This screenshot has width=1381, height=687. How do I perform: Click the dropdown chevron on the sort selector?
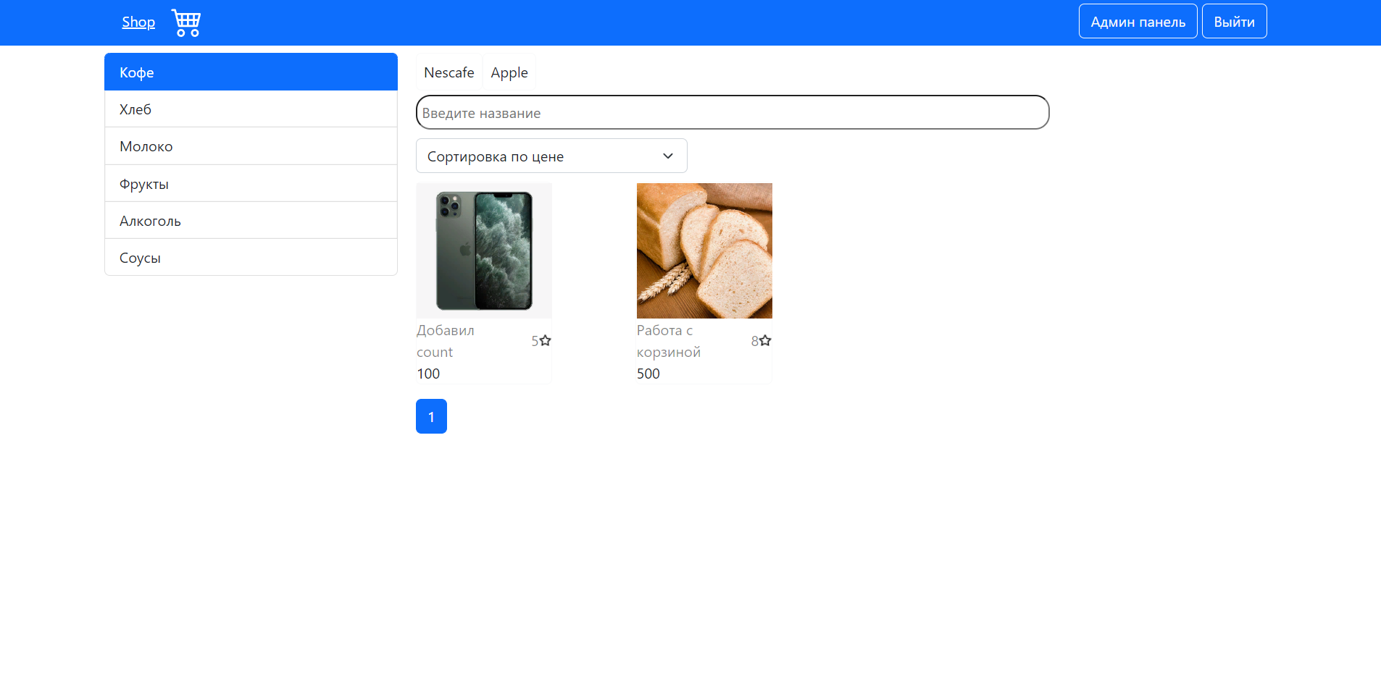(x=667, y=156)
